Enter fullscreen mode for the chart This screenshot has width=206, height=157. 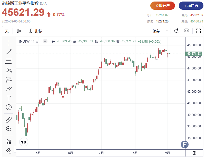click(198, 31)
